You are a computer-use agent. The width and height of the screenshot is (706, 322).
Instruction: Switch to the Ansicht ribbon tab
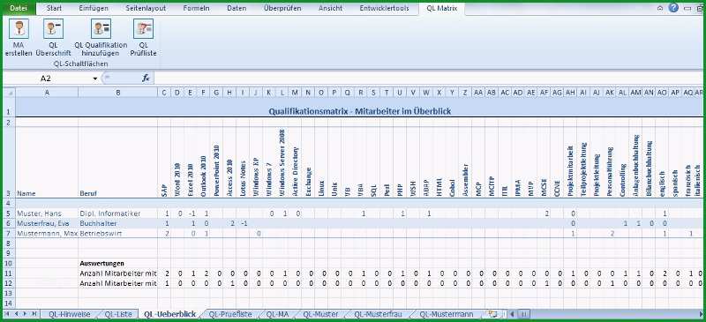tap(330, 8)
